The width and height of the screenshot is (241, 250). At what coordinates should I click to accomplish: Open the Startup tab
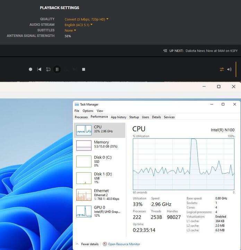pos(134,117)
